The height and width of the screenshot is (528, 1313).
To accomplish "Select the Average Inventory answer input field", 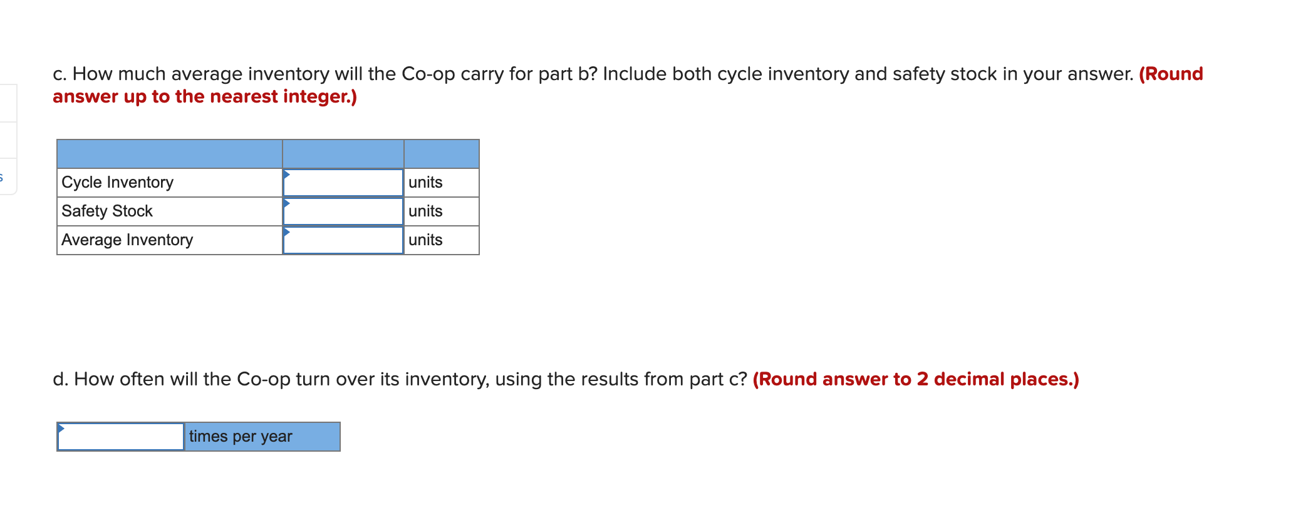I will (x=343, y=240).
